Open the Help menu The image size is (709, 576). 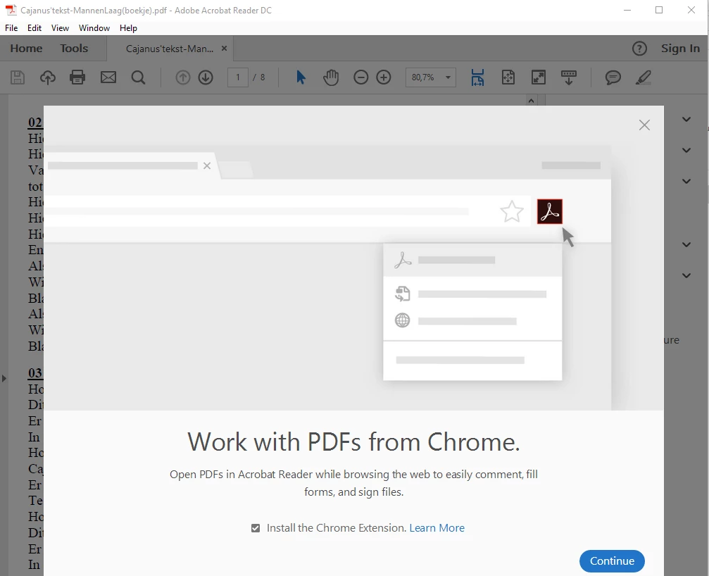coord(128,28)
